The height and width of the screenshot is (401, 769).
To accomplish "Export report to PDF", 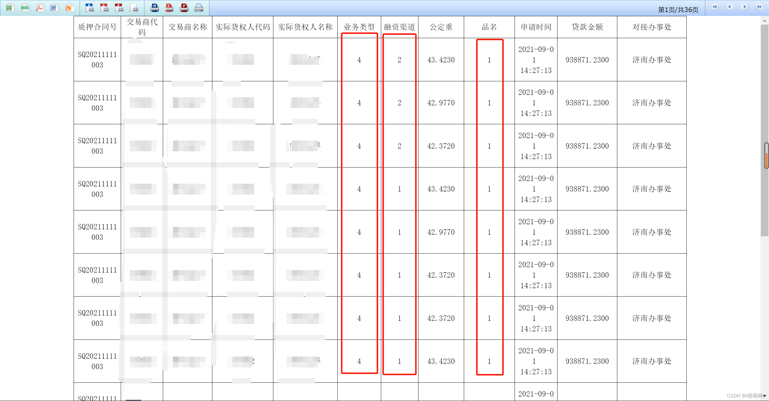I will (40, 8).
